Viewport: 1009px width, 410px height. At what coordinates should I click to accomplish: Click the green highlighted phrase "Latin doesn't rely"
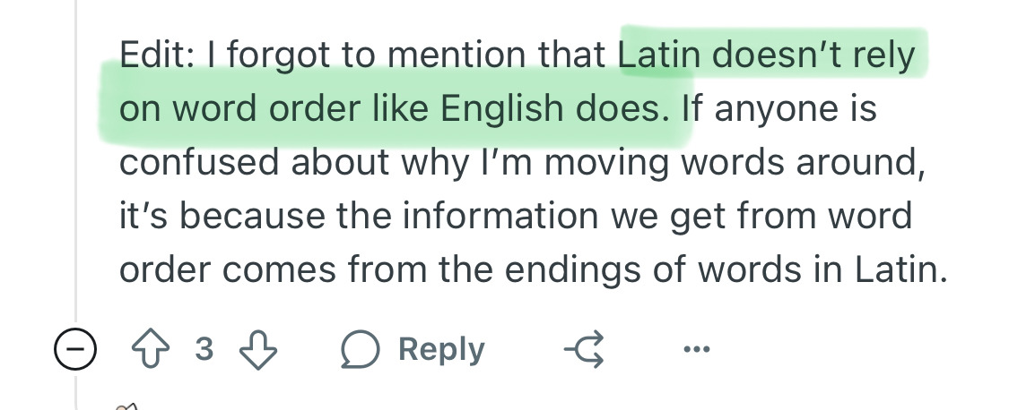766,56
